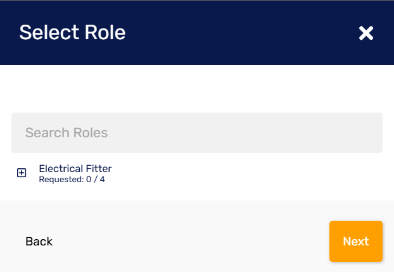394x272 pixels.
Task: Dismiss the dialog using the X button
Action: tap(366, 34)
